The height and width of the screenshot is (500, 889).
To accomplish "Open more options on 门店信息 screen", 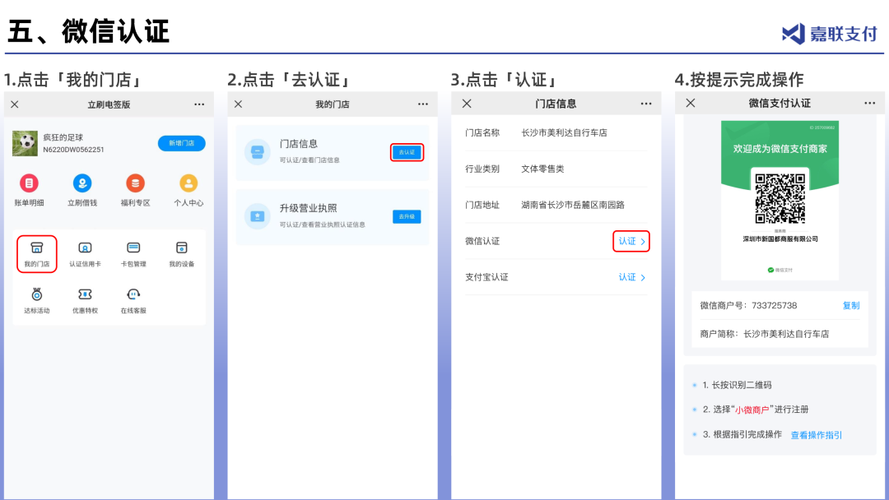I will (x=646, y=104).
